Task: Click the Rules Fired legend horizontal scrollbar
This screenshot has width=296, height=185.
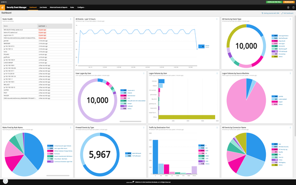Action: point(58,176)
